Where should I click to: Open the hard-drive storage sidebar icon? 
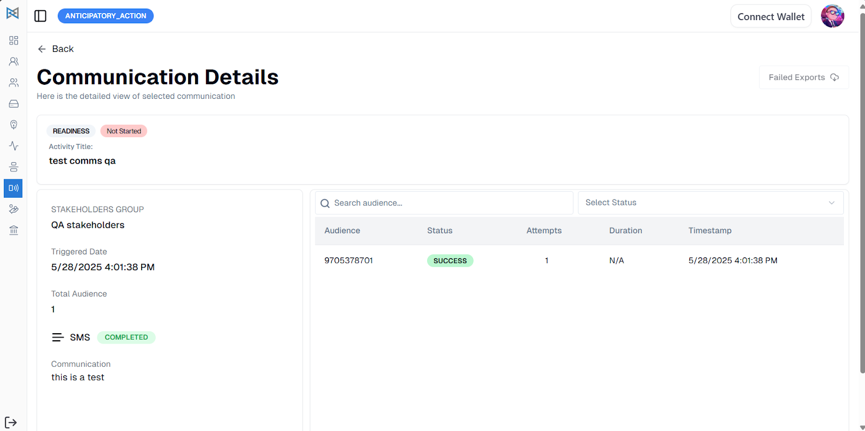click(x=14, y=104)
